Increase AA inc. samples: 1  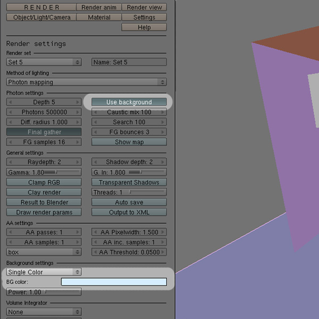coord(163,242)
